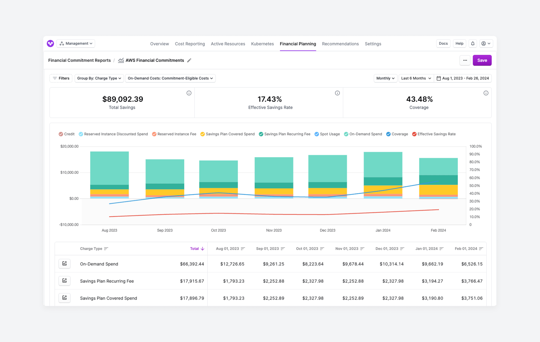The width and height of the screenshot is (540, 342).
Task: Click the info icon next to Total Savings
Action: coord(189,93)
